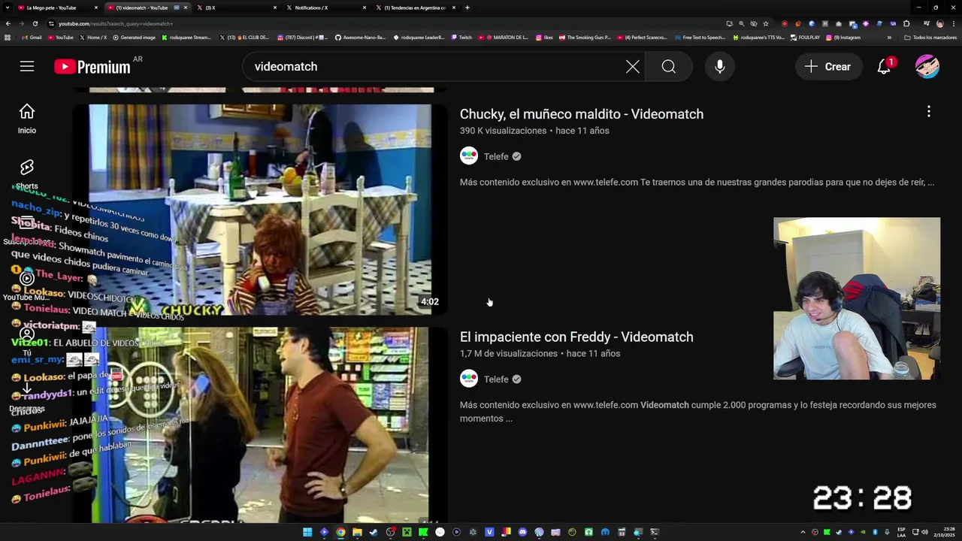Run search with the magnifier button
Screen dimensions: 962x541
click(x=669, y=67)
